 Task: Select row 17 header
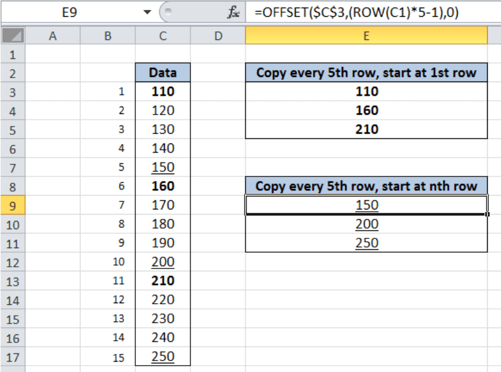click(13, 357)
